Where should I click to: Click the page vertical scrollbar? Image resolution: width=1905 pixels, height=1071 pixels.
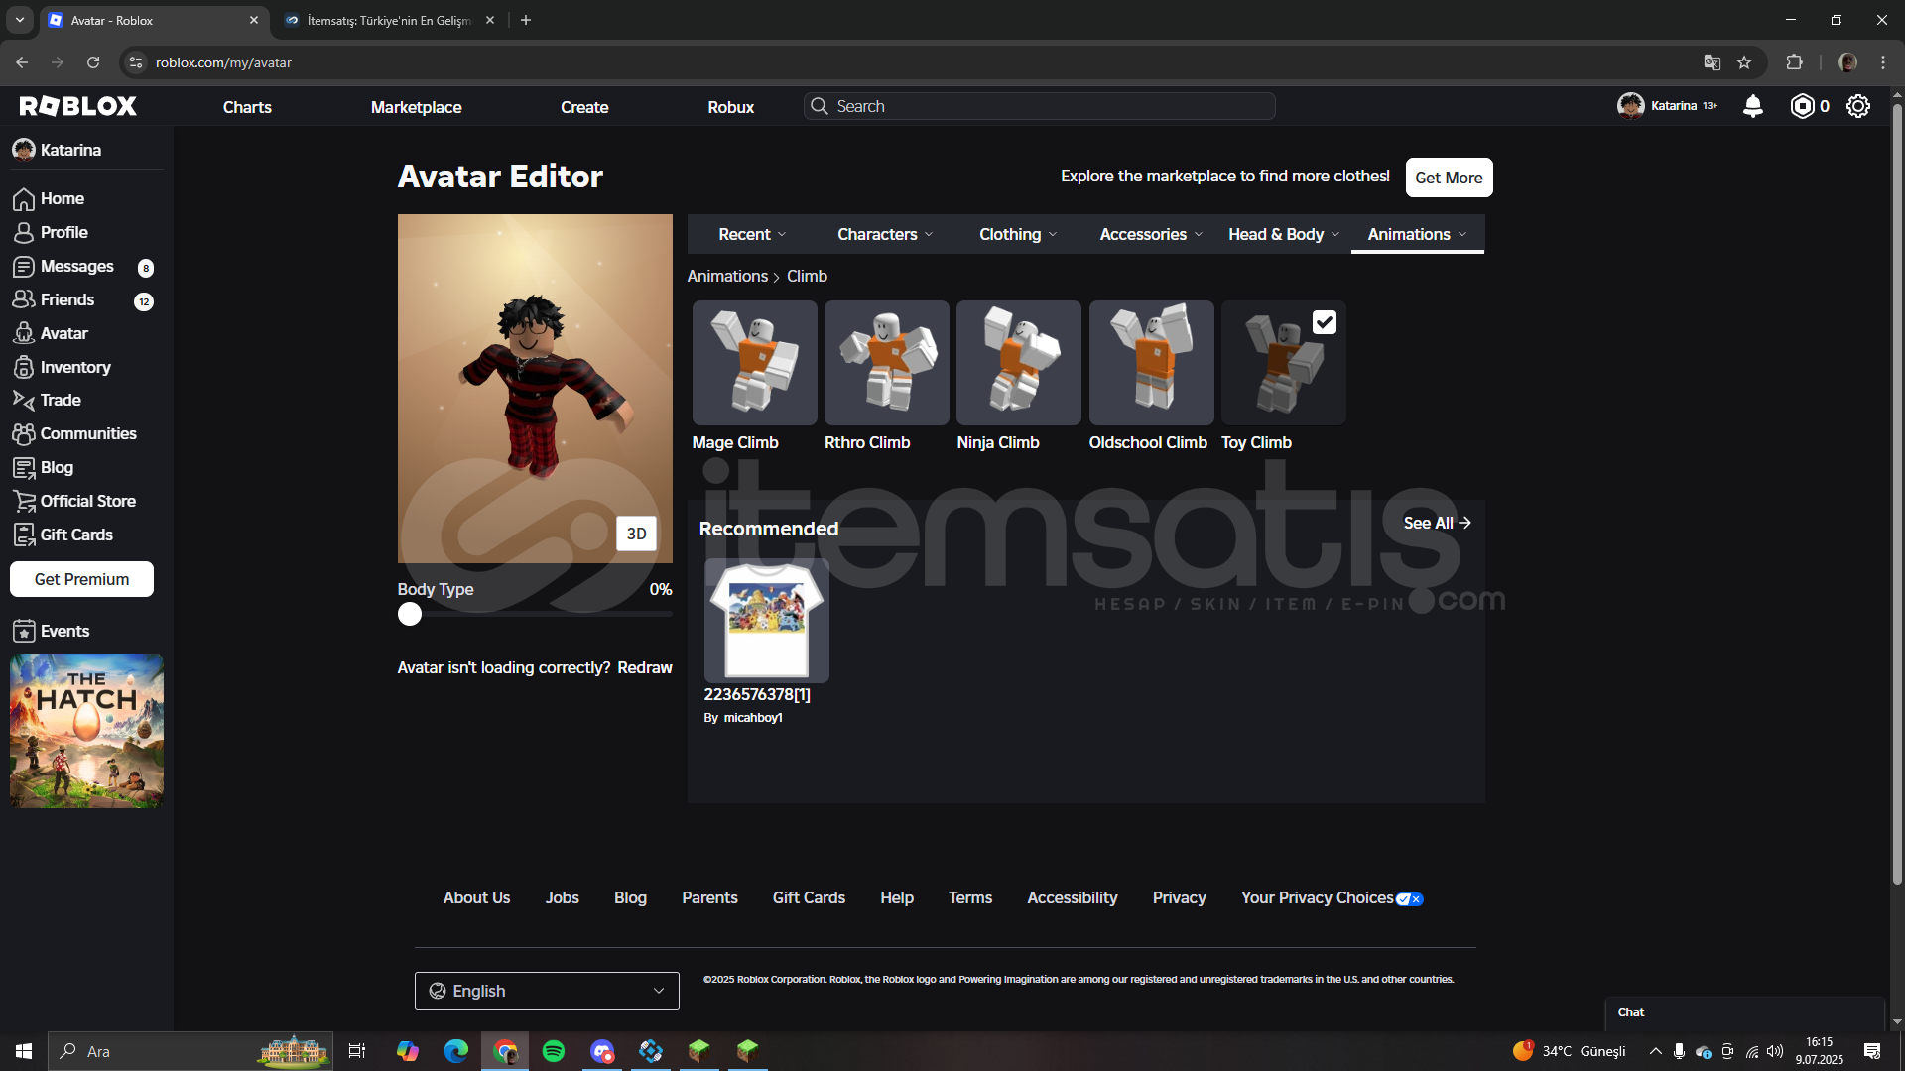point(1897,496)
